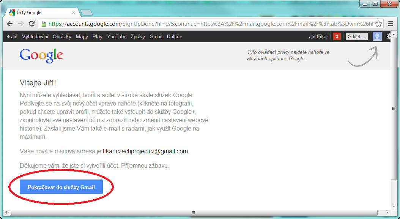Open Zprávy in the Google bar
The height and width of the screenshot is (219, 400).
[138, 36]
